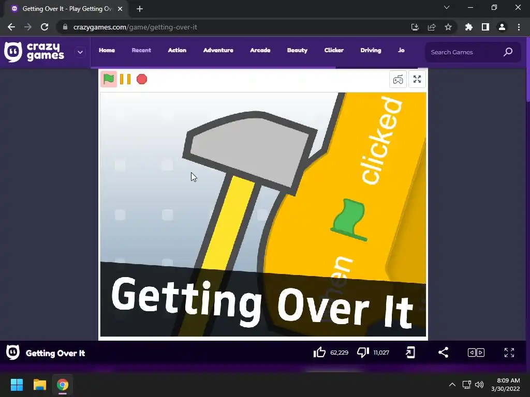The image size is (530, 397).
Task: Open the Clicker games category
Action: point(334,50)
